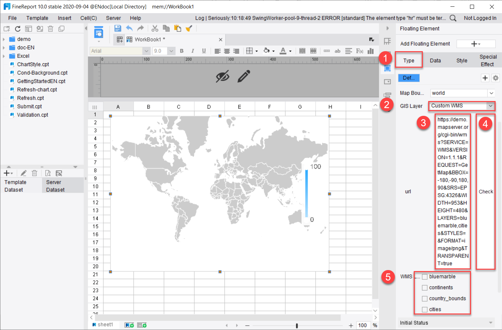Check the cities layer checkbox
502x330 pixels.
click(425, 309)
